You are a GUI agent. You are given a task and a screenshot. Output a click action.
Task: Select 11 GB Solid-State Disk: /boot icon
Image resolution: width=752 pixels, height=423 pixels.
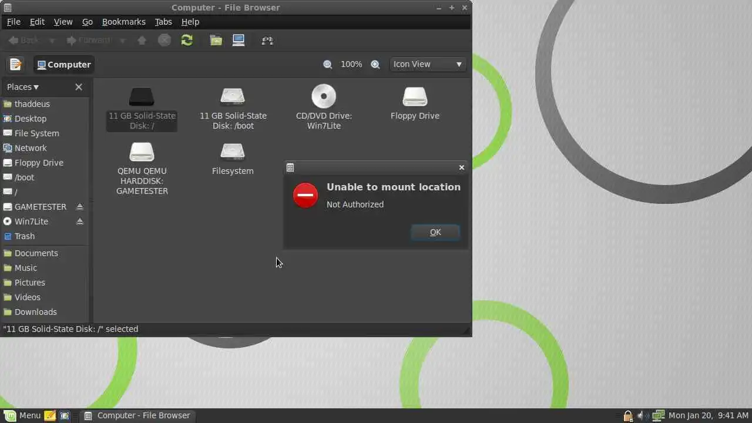(233, 96)
